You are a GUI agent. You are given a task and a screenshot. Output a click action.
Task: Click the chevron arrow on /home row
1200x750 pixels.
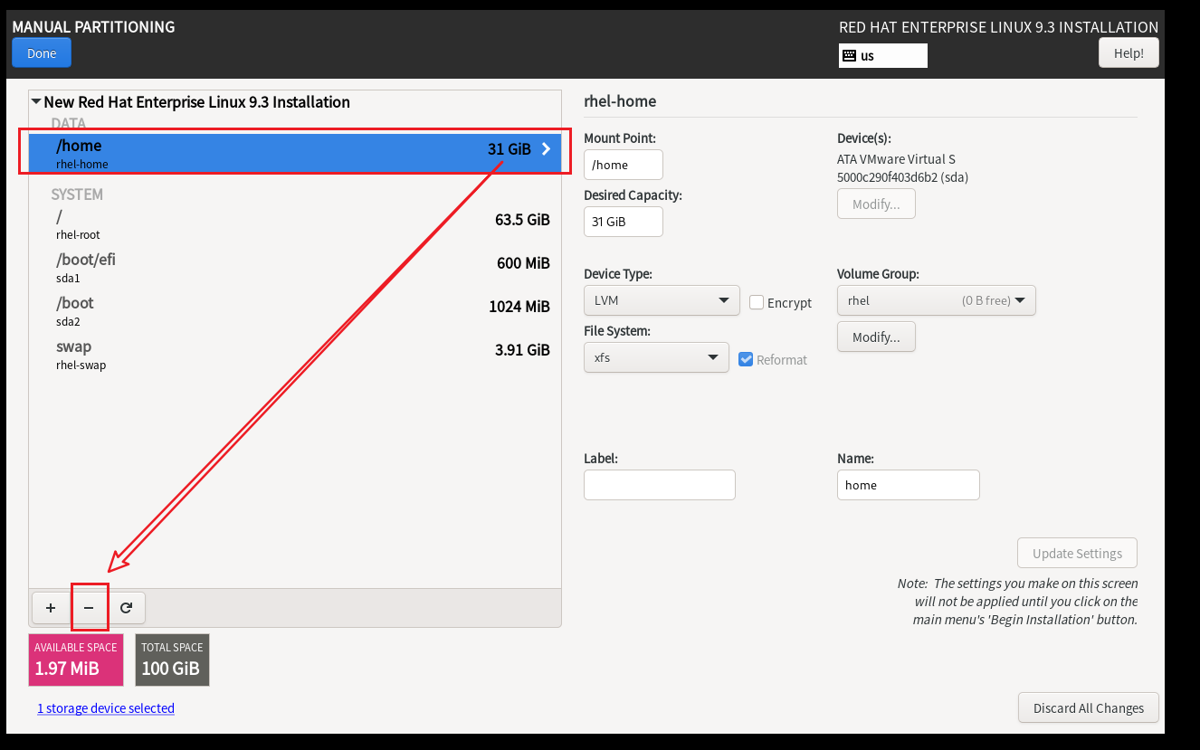[546, 149]
